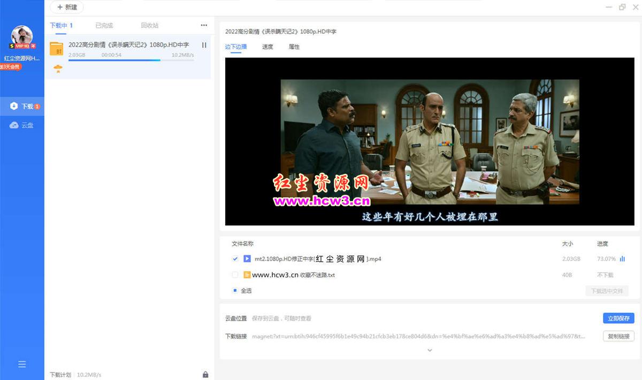This screenshot has height=380, width=642.
Task: Open the user avatar profile
Action: click(22, 36)
